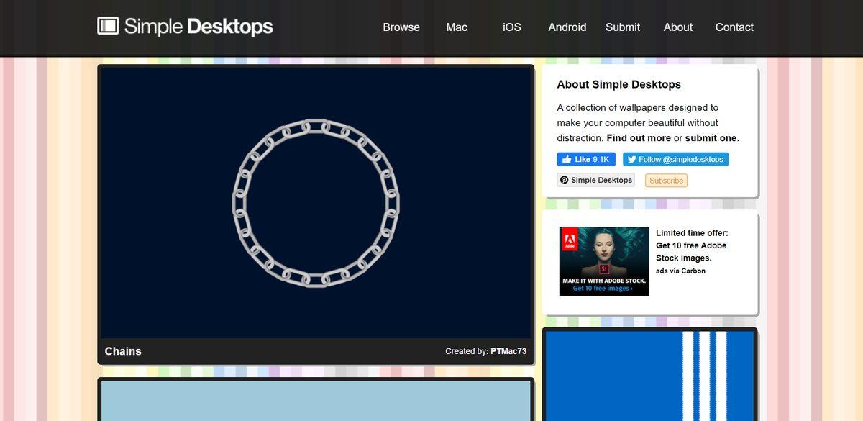The image size is (863, 421).
Task: Open the Submit page
Action: [x=621, y=27]
